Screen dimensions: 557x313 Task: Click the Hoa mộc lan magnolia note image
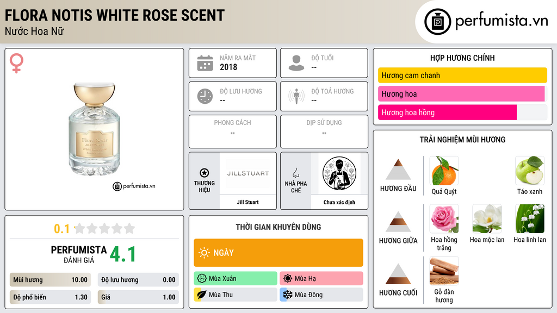tap(487, 218)
